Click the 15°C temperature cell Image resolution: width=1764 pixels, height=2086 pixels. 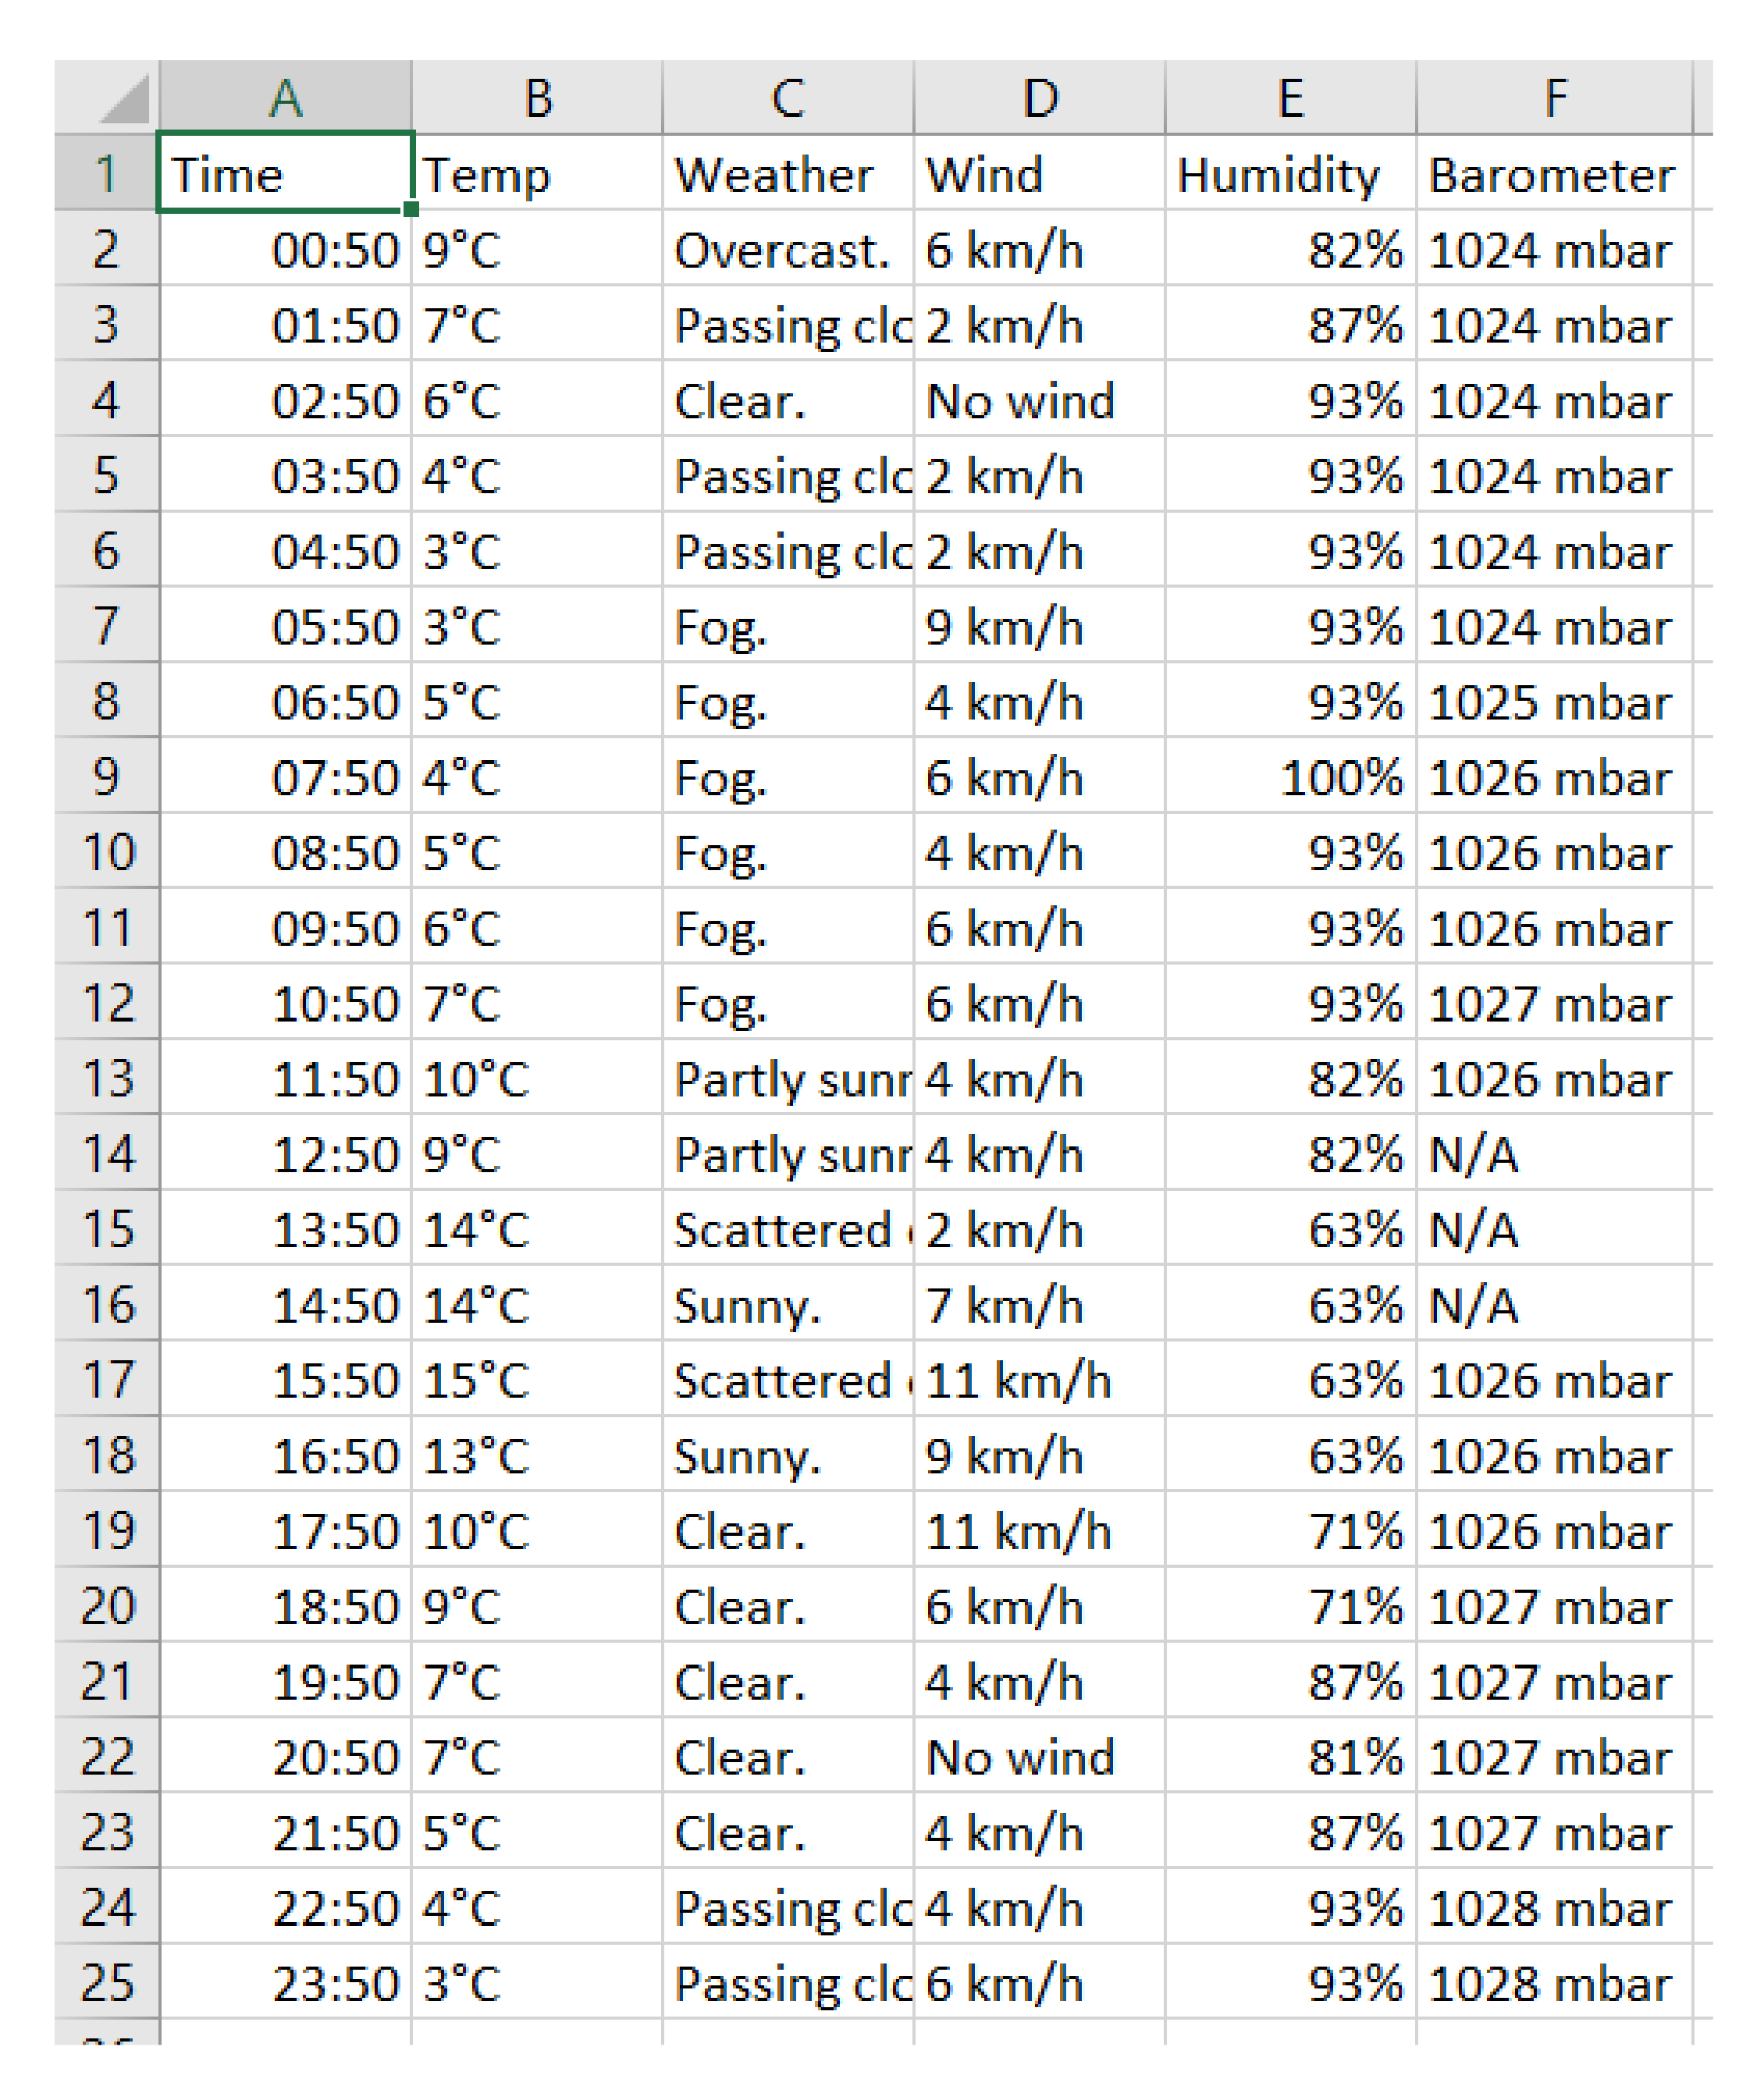click(x=536, y=1380)
